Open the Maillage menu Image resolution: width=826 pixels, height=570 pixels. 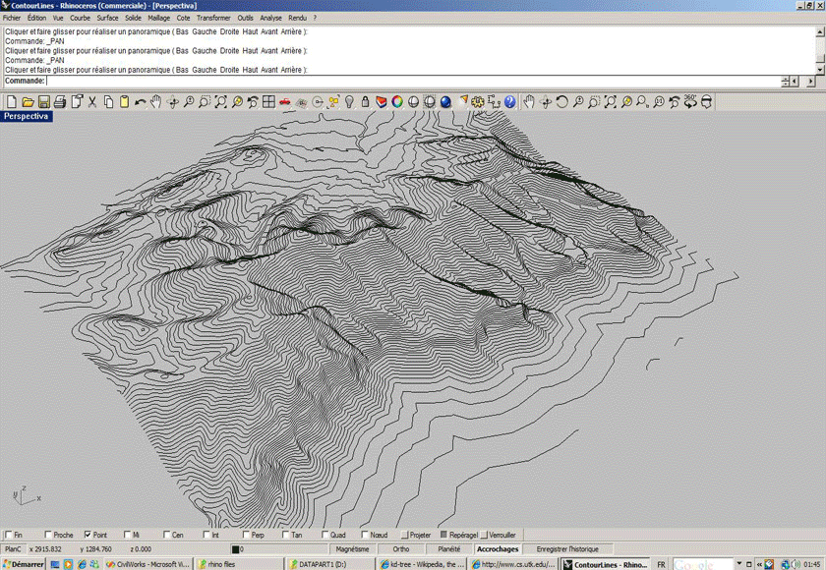pos(158,18)
